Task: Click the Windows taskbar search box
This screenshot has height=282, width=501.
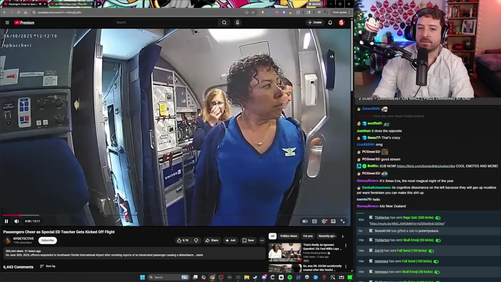Action: (x=169, y=277)
